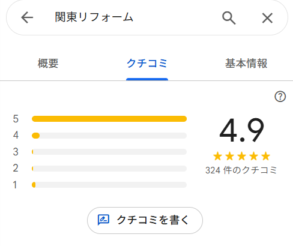The image size is (293, 246).
Task: Click the 4-star rating bar
Action: [x=109, y=136]
